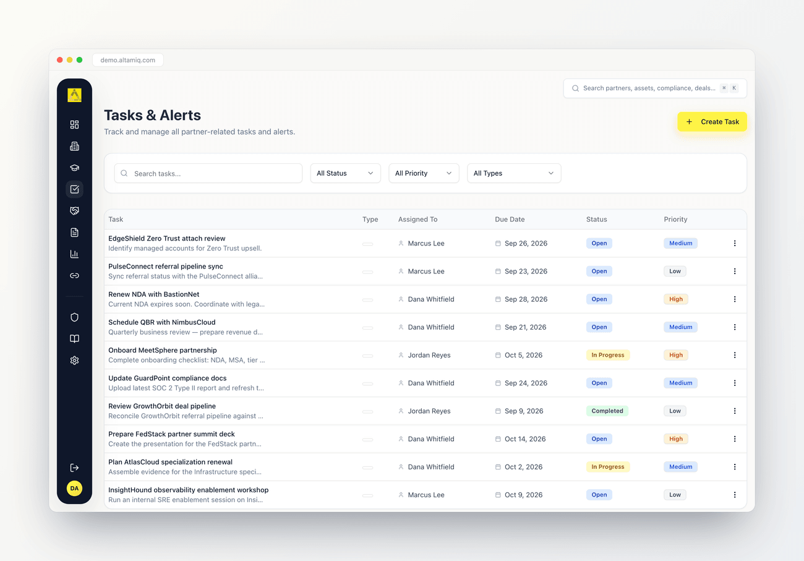Open the EdgeShield Zero Trust attach review task
Image resolution: width=804 pixels, height=561 pixels.
pos(167,238)
